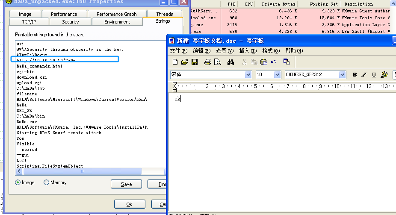The height and width of the screenshot is (215, 396).
Task: Switch to the Environment tab
Action: [117, 22]
